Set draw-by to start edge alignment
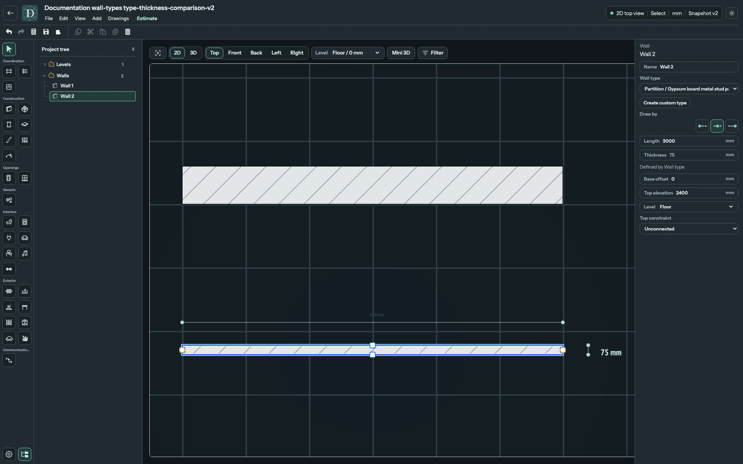The image size is (743, 464). pos(702,126)
